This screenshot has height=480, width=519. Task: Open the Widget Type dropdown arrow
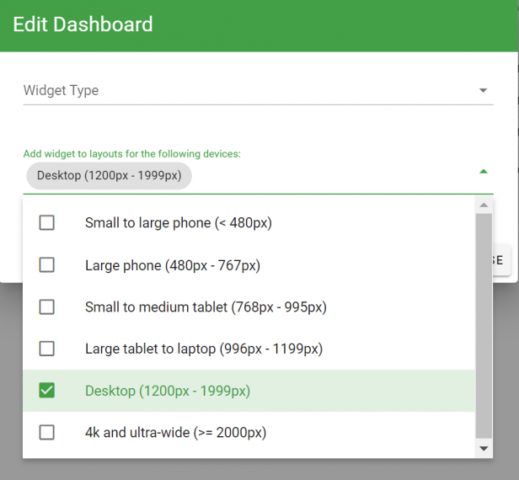click(483, 91)
